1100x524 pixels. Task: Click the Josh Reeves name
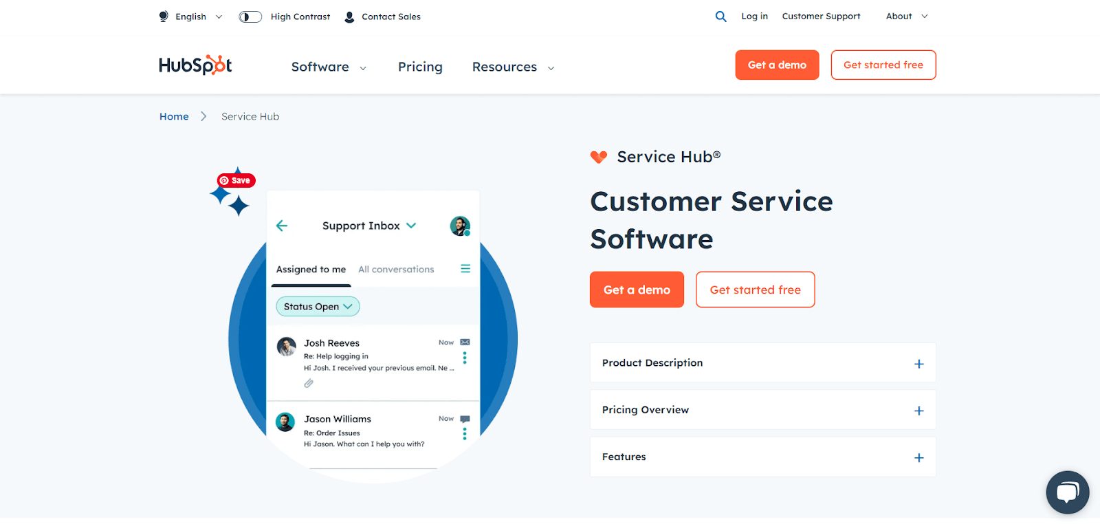[x=332, y=343]
